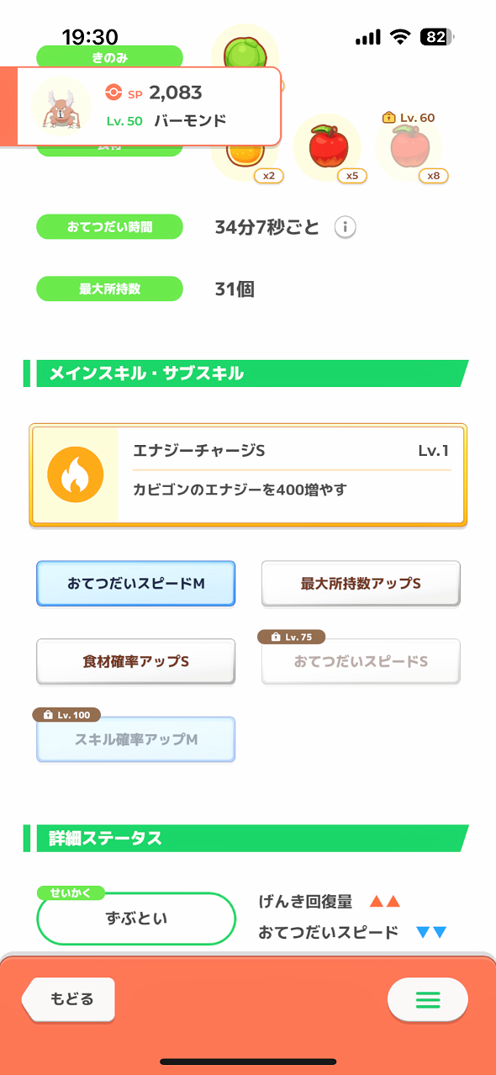Tap the 詳細ステータス section header
Image resolution: width=496 pixels, height=1075 pixels.
click(245, 839)
